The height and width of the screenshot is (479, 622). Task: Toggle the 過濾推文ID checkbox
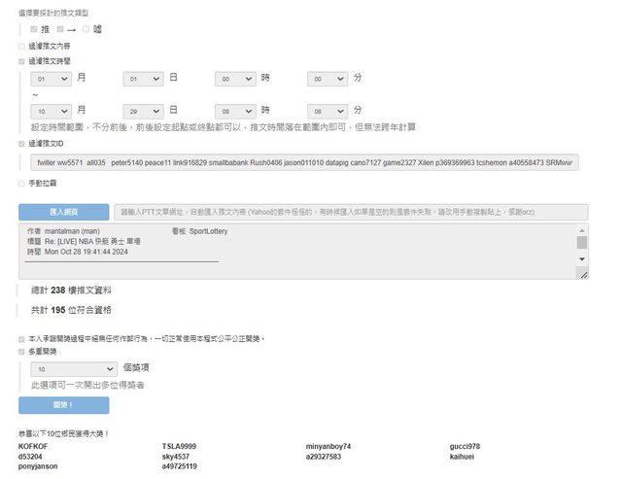pyautogui.click(x=22, y=143)
